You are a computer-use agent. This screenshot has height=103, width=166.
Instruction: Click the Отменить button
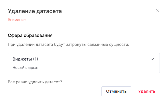point(116,91)
